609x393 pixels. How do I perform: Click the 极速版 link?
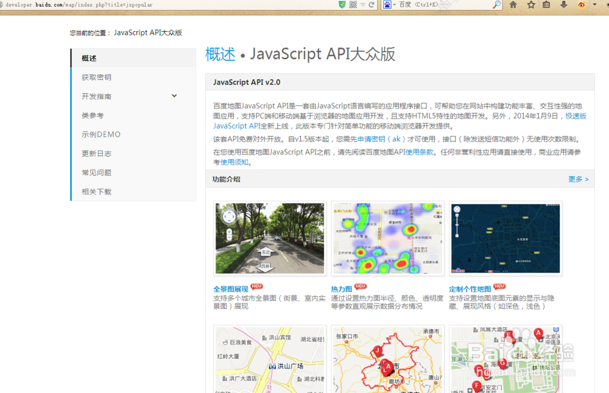(576, 116)
